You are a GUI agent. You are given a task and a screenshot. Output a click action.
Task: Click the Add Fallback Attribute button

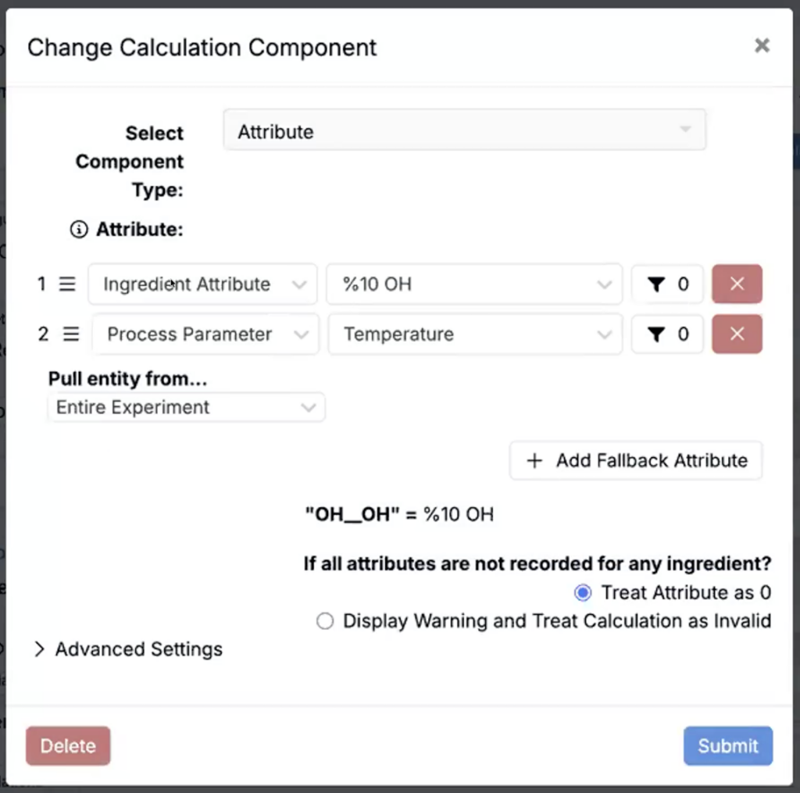pyautogui.click(x=636, y=461)
